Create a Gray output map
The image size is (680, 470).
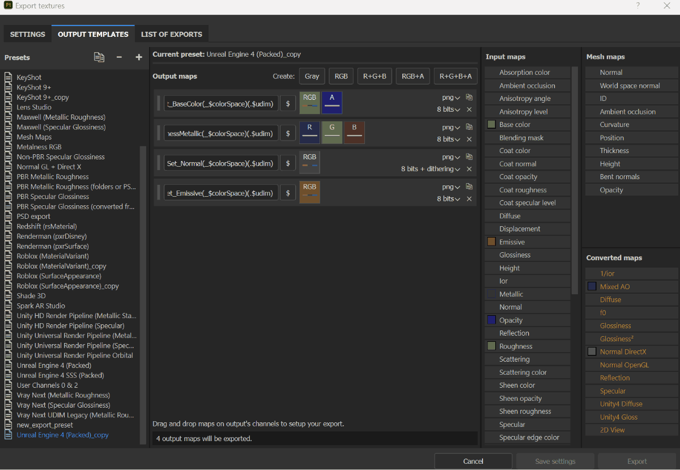pos(312,76)
